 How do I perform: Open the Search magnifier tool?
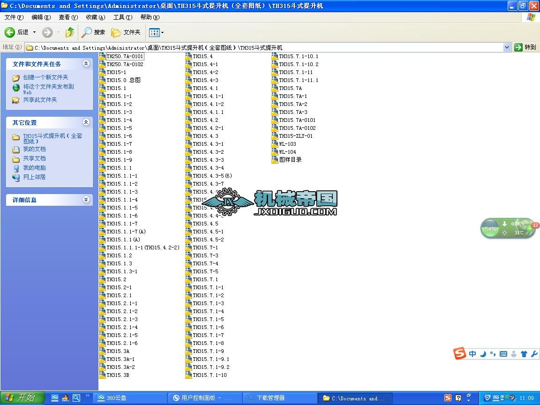click(86, 32)
